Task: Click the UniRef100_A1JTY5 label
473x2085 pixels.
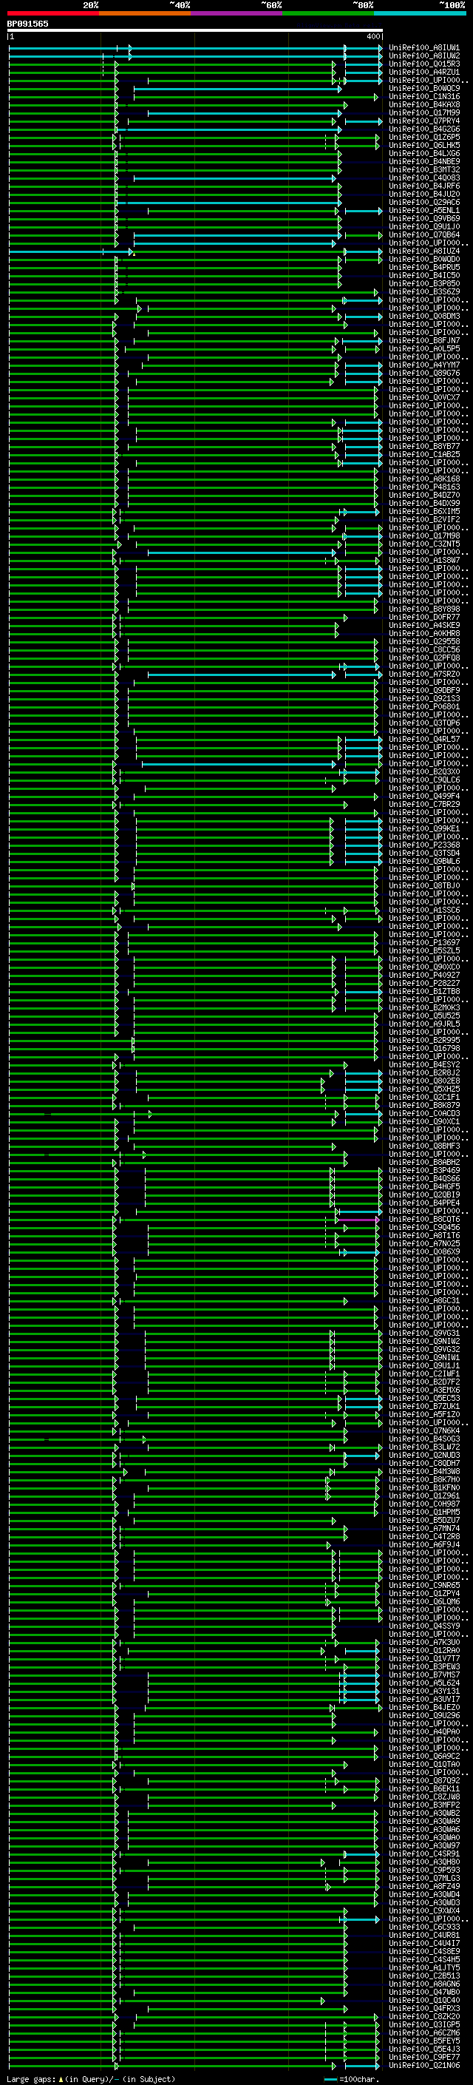Action: pos(423,1967)
